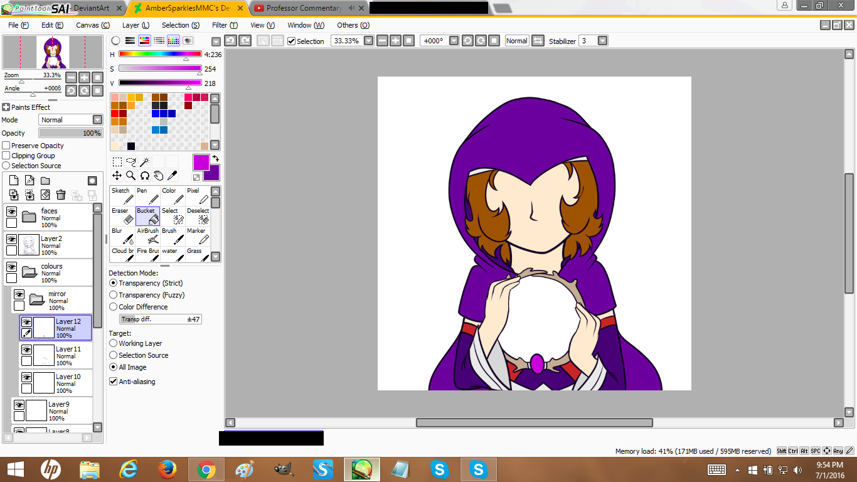Swap foreground and background colors

216,159
